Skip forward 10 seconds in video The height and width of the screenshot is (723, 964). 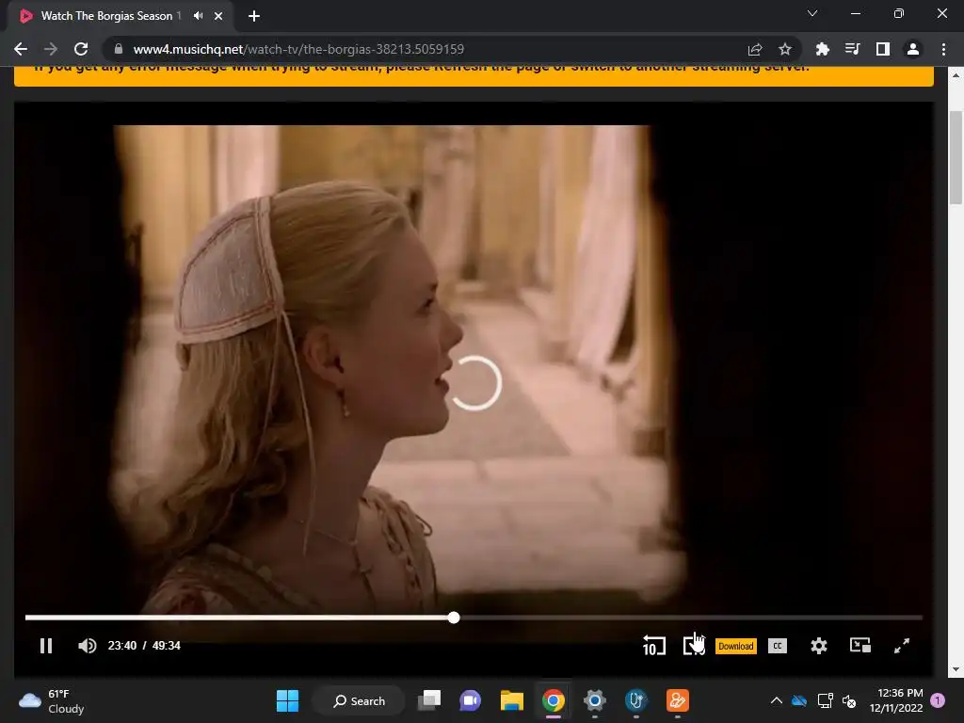pos(694,646)
